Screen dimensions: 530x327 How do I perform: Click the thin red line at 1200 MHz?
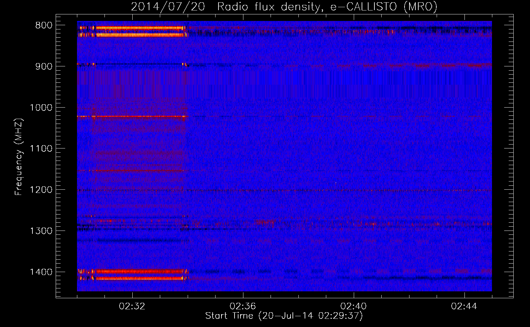(284, 190)
